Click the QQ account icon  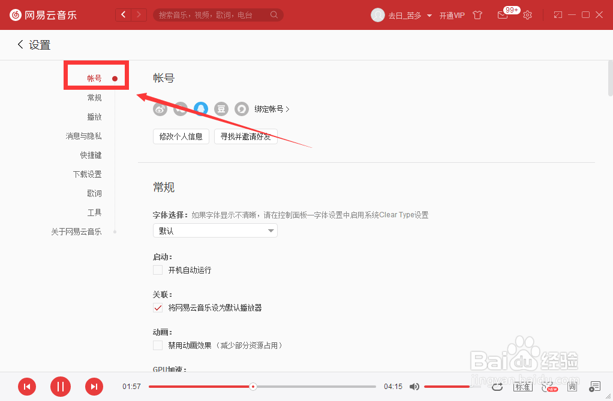pos(201,109)
